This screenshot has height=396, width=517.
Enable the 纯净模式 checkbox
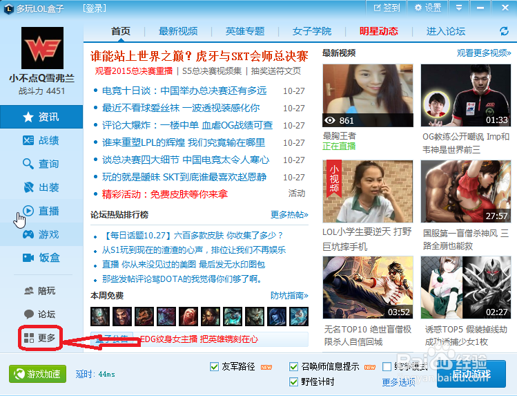(x=387, y=367)
